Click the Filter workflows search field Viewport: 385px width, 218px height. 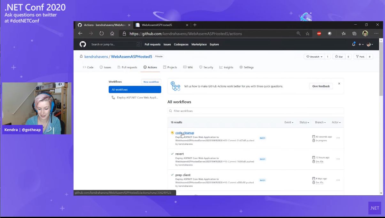click(x=256, y=111)
